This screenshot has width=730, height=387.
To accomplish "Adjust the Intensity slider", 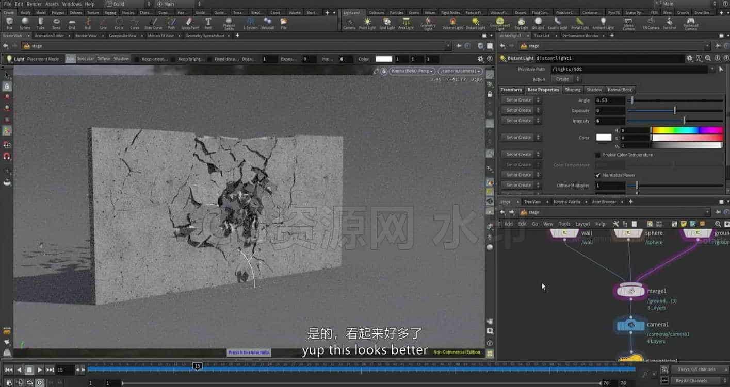I will (675, 121).
